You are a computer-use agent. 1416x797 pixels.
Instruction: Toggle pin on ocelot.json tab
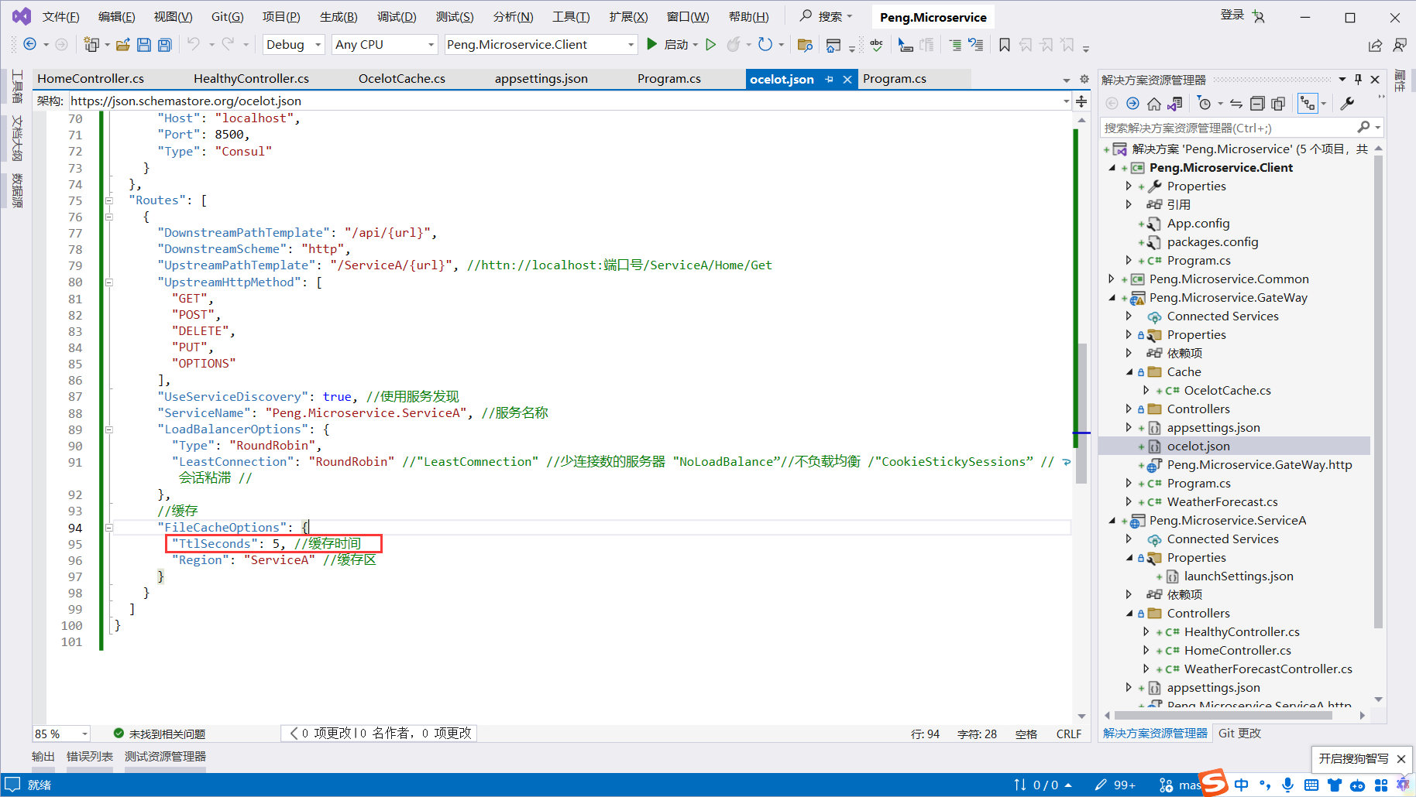[830, 79]
